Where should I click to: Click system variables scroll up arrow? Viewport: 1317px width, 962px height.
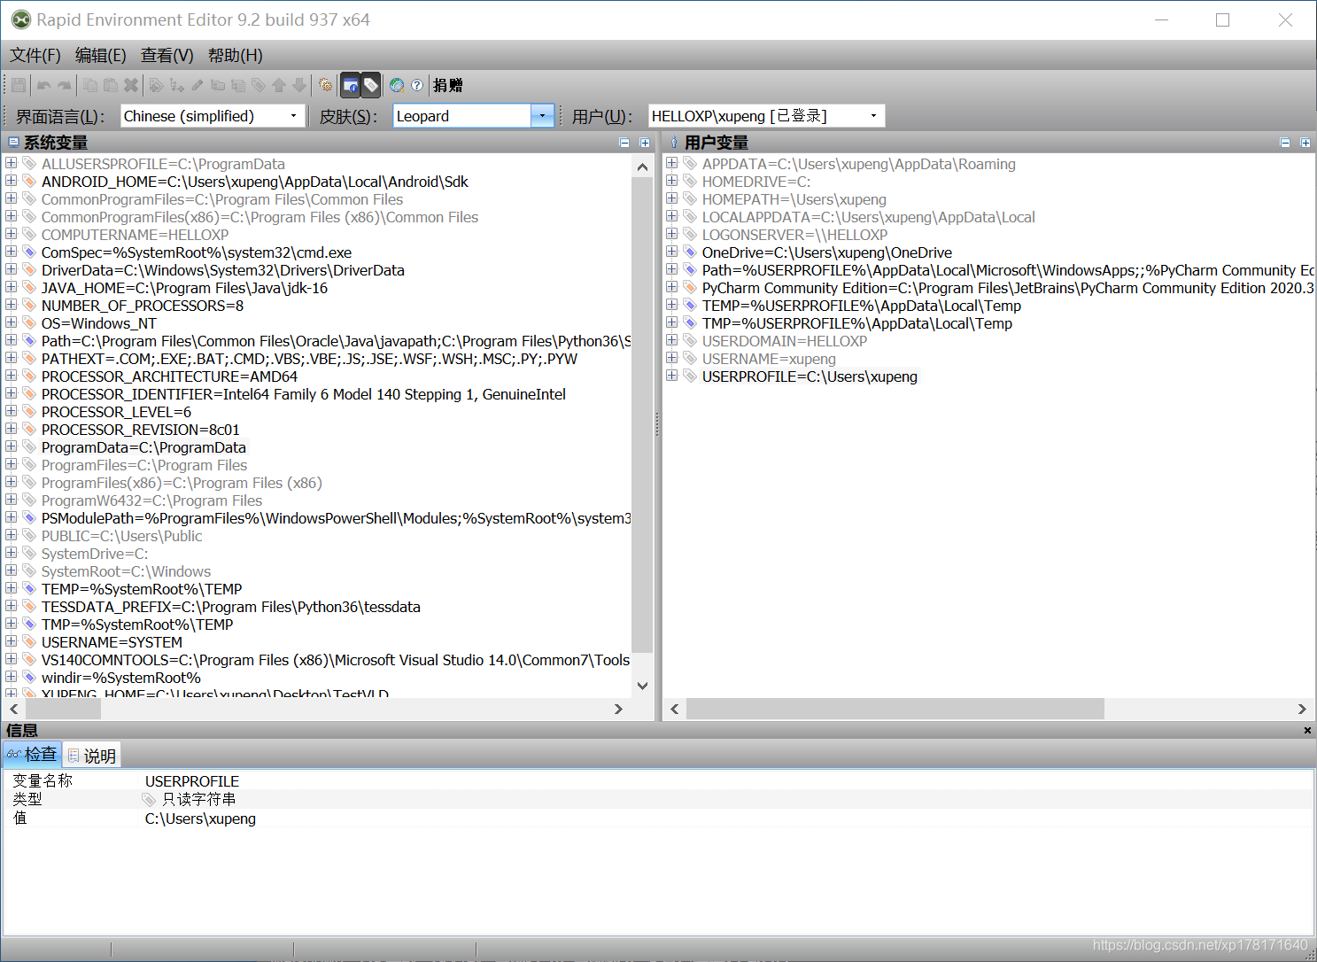[x=642, y=167]
